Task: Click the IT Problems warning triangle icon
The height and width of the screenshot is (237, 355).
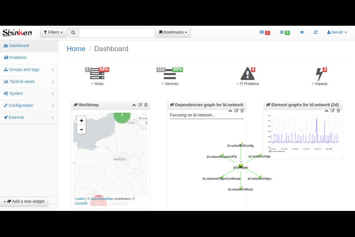Action: 247,73
